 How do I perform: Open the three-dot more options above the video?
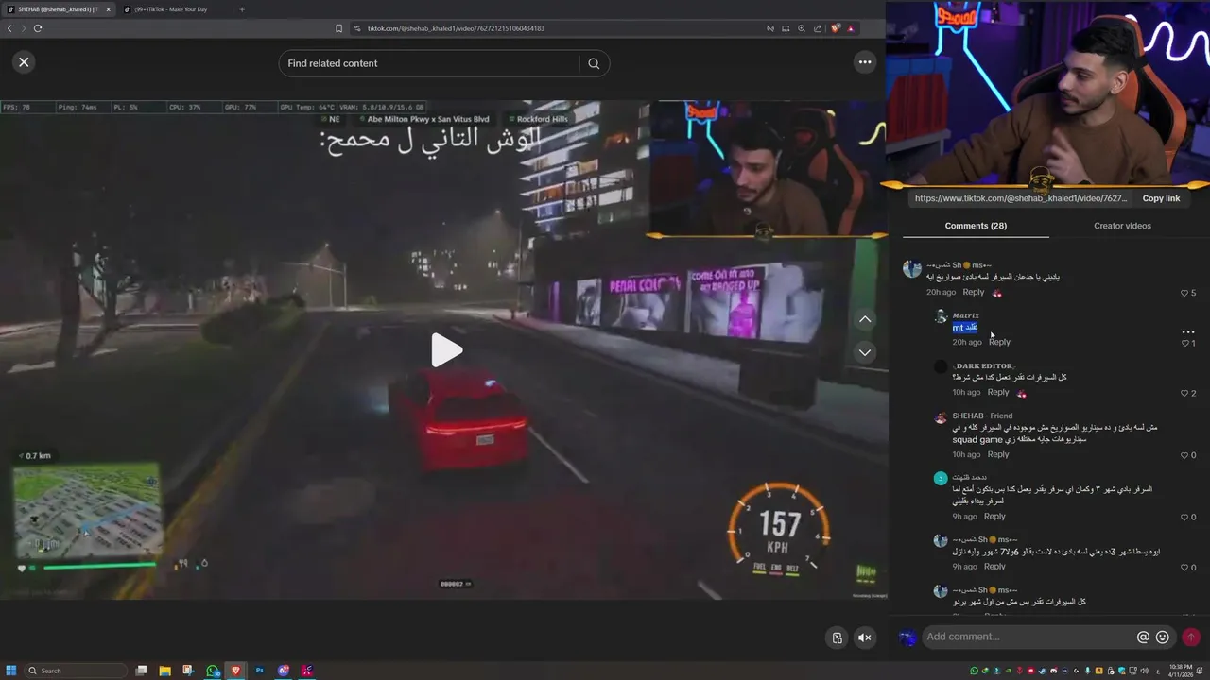click(864, 62)
